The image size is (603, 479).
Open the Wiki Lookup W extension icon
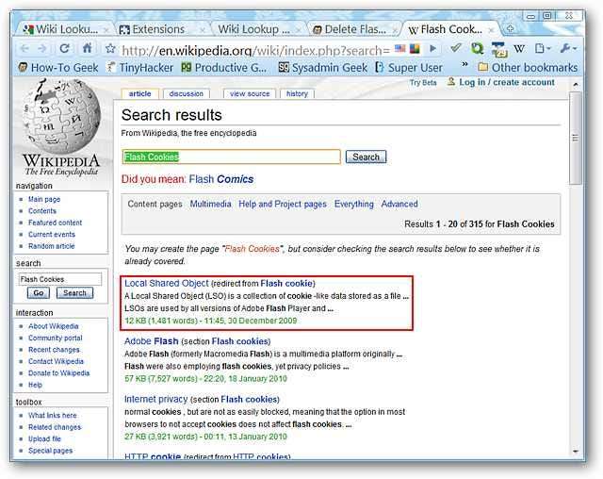pos(519,48)
